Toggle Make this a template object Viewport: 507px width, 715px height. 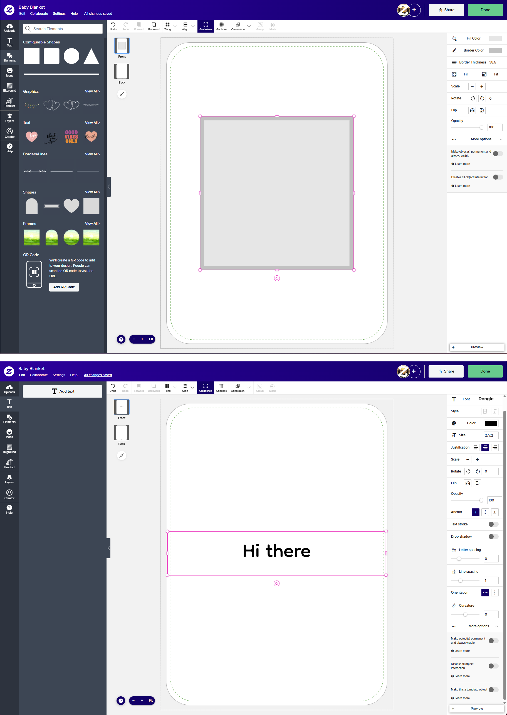pyautogui.click(x=493, y=689)
